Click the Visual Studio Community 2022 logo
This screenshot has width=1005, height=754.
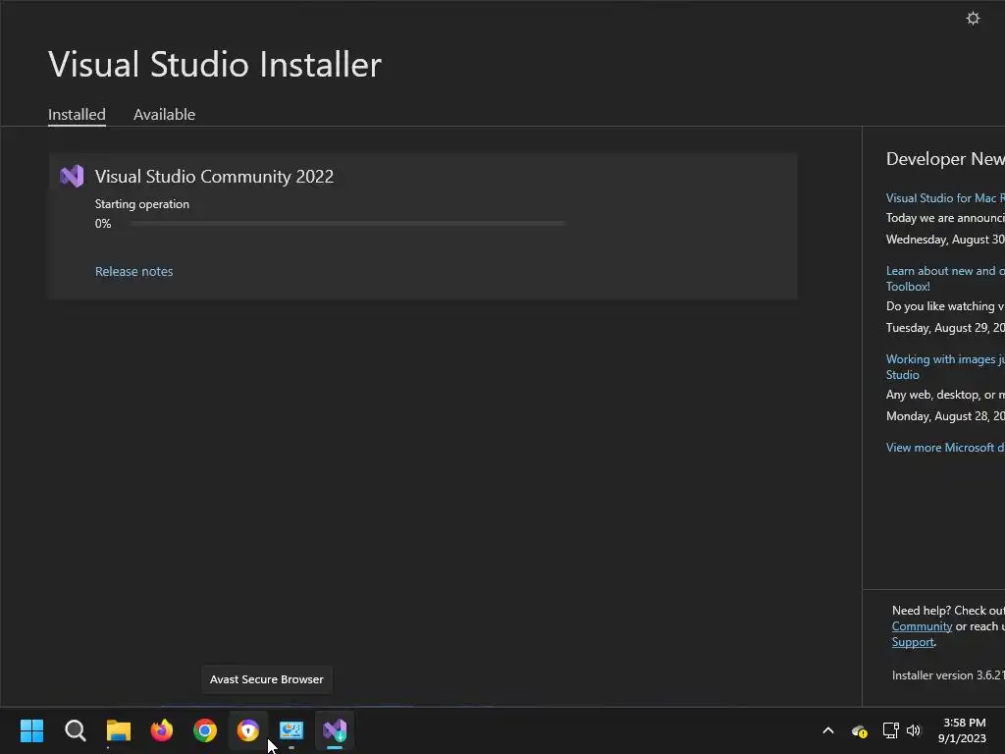[72, 176]
